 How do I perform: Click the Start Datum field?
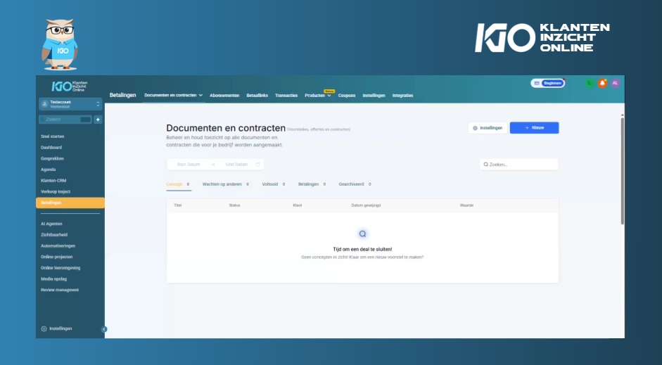189,164
